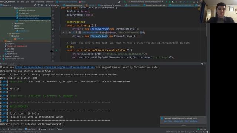Click Don't Ask Again in notification

tap(191, 121)
